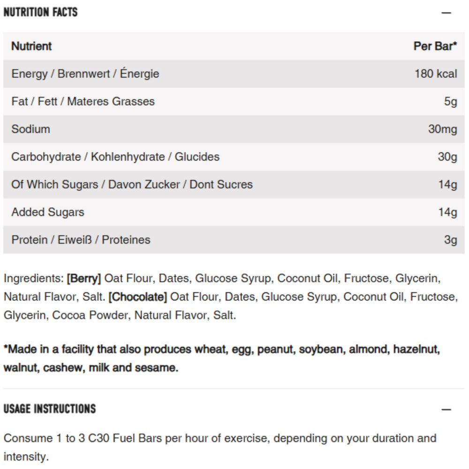
Task: Click the bold [Chocolate] ingredients label
Action: (x=137, y=297)
